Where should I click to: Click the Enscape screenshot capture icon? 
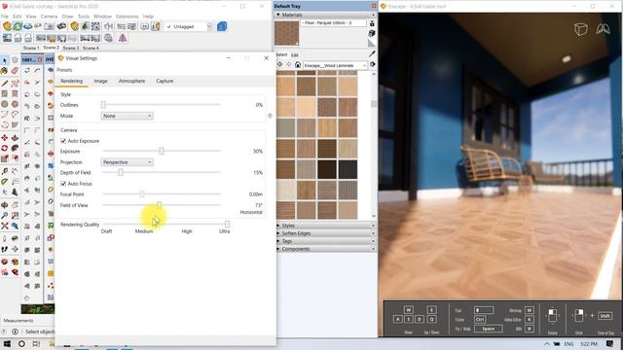click(x=49, y=26)
